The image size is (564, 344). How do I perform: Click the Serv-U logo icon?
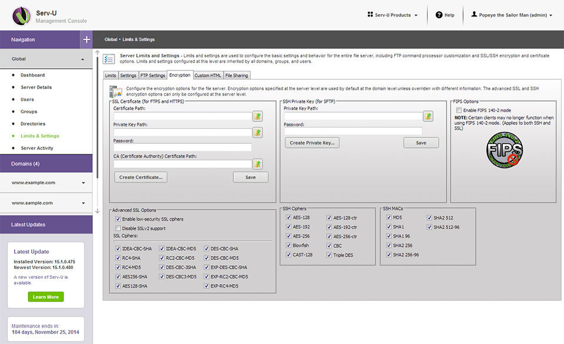point(21,16)
